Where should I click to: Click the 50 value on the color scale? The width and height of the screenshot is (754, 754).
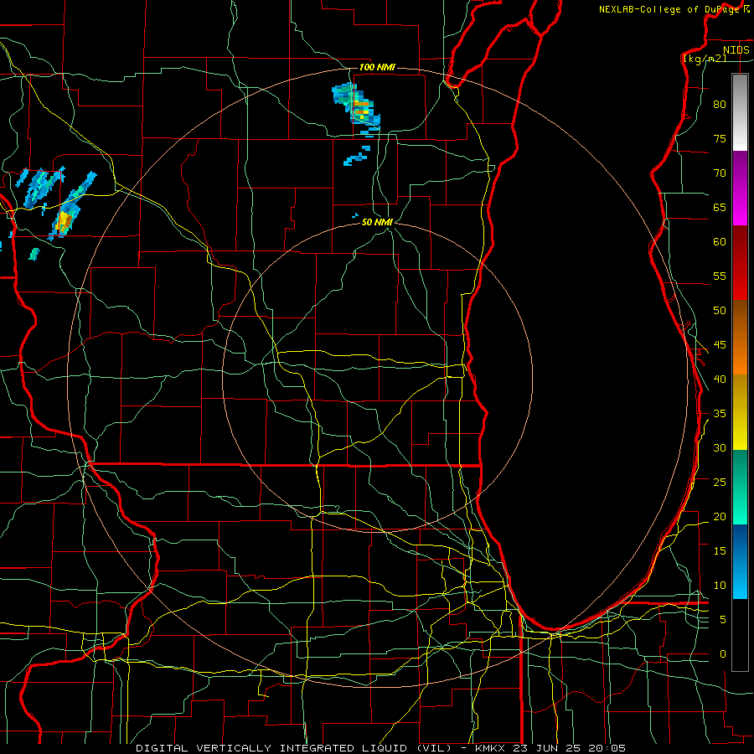pos(720,311)
